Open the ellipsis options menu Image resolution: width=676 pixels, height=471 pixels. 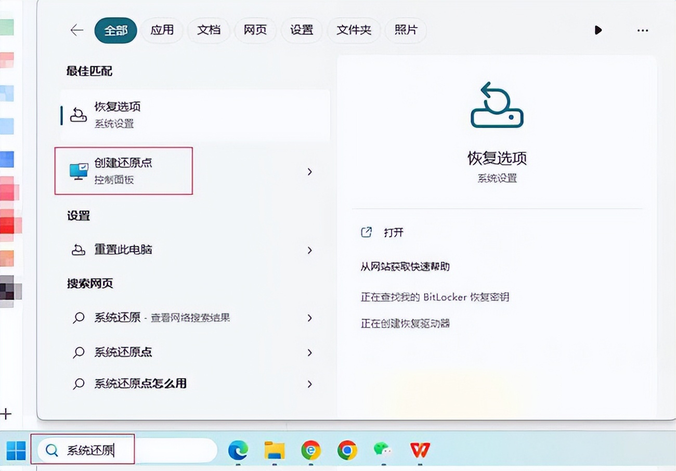coord(642,31)
